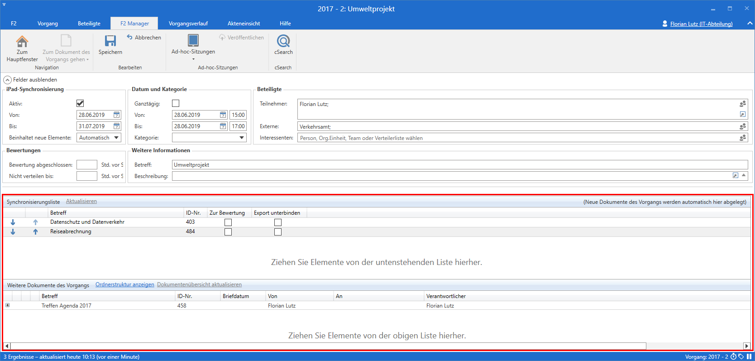Image resolution: width=755 pixels, height=361 pixels.
Task: Click the horizontal scrollbar in documents list
Action: [x=328, y=346]
